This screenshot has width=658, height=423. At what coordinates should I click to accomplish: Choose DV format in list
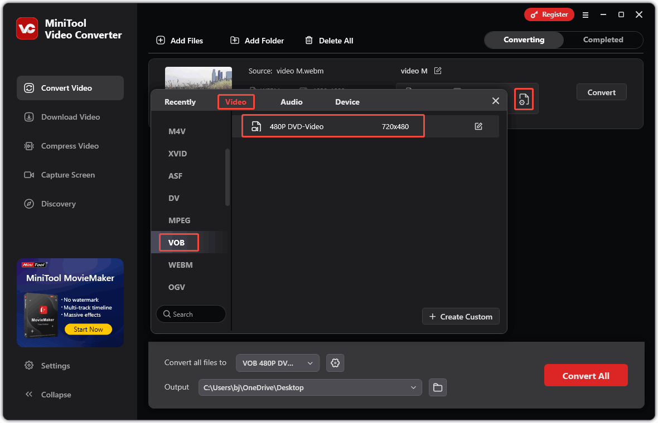174,198
